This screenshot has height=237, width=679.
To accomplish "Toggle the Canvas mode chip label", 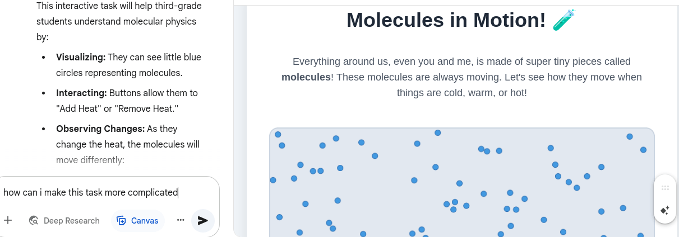I will coord(145,221).
